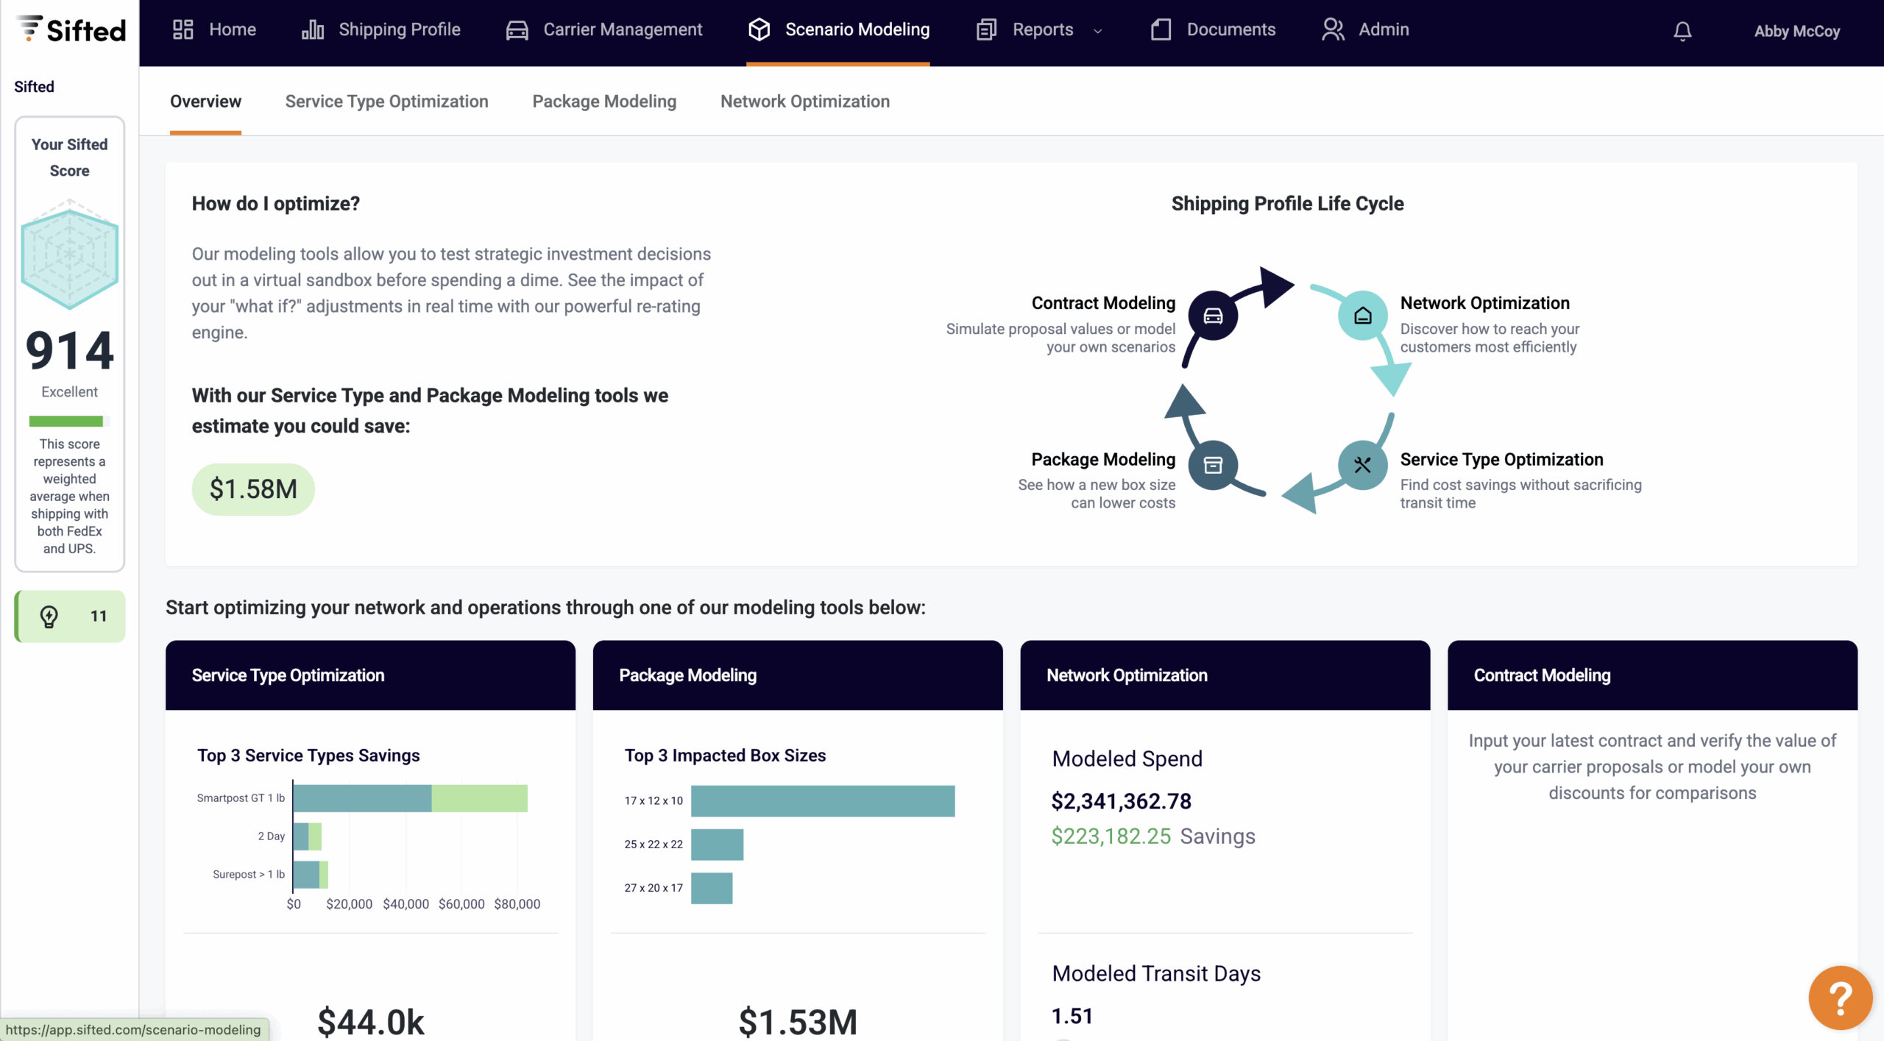Click the Home grid icon
The image size is (1884, 1041).
(x=183, y=29)
